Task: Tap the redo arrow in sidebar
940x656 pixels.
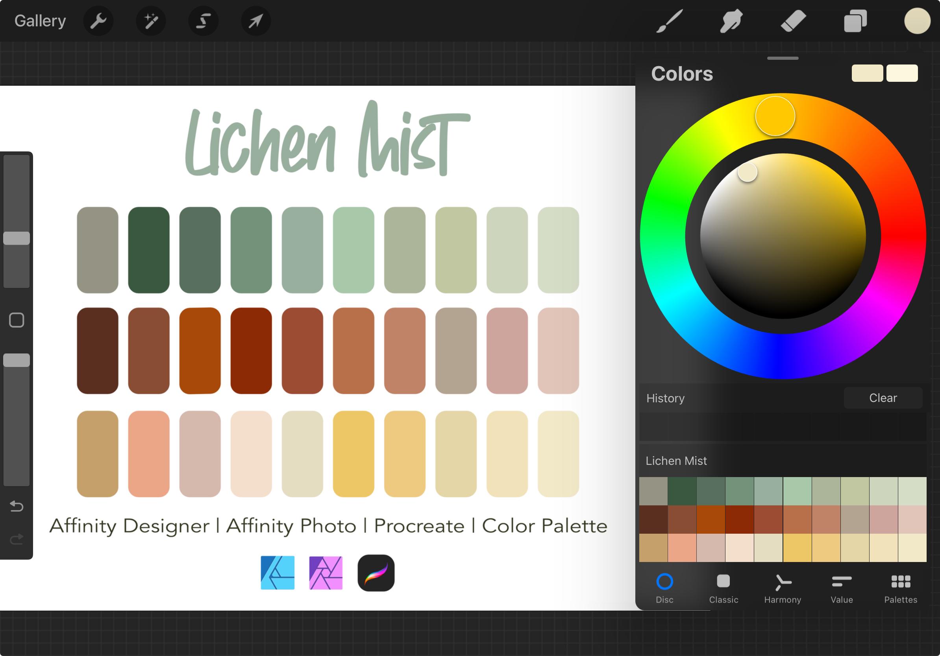Action: point(17,540)
